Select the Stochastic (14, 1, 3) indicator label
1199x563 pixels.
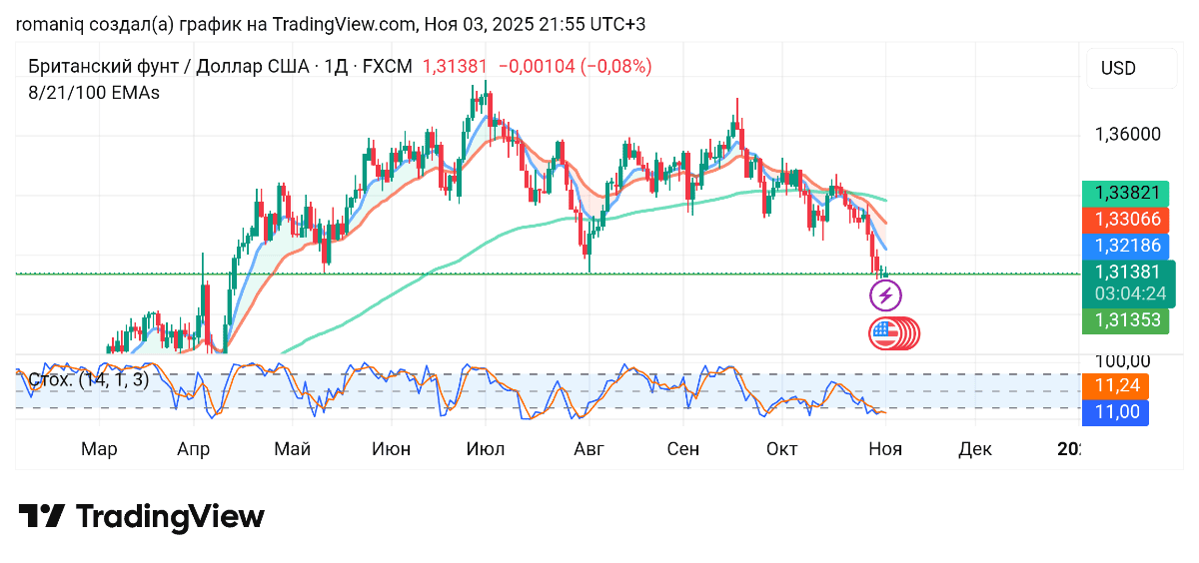click(x=89, y=380)
